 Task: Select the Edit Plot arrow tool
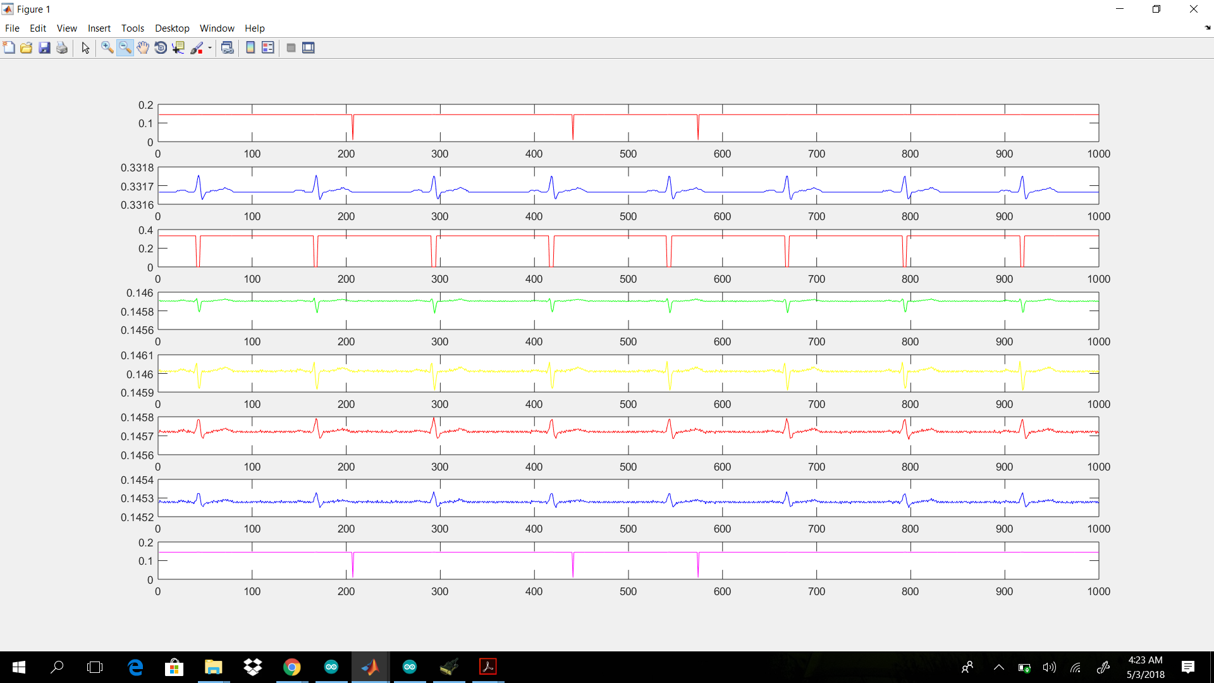tap(85, 48)
